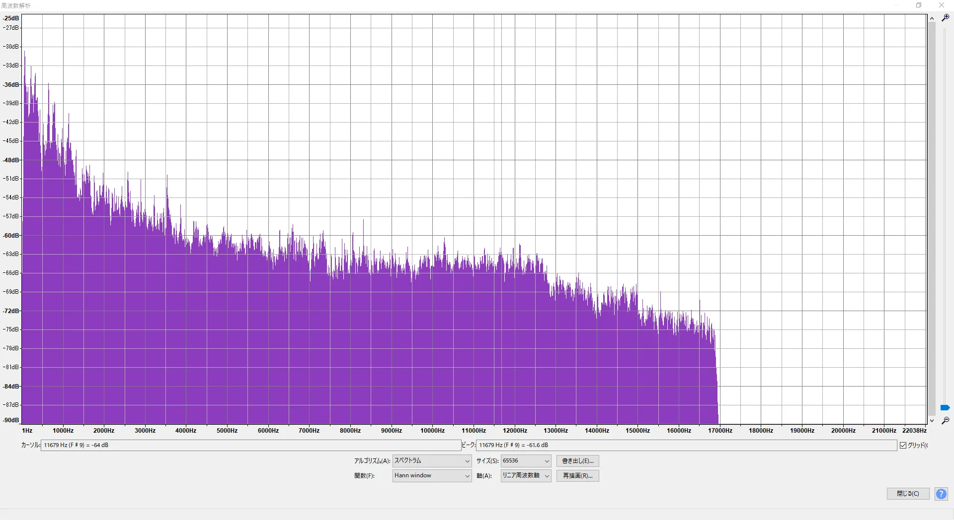Open the 軸 dropdown showing リニア周波数軸
Viewport: 954px width, 520px height.
pos(526,476)
